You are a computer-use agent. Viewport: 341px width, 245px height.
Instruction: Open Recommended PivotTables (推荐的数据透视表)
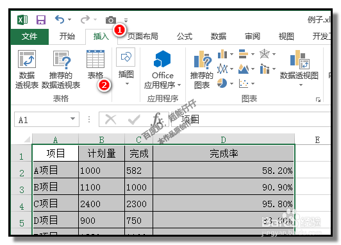coord(61,70)
